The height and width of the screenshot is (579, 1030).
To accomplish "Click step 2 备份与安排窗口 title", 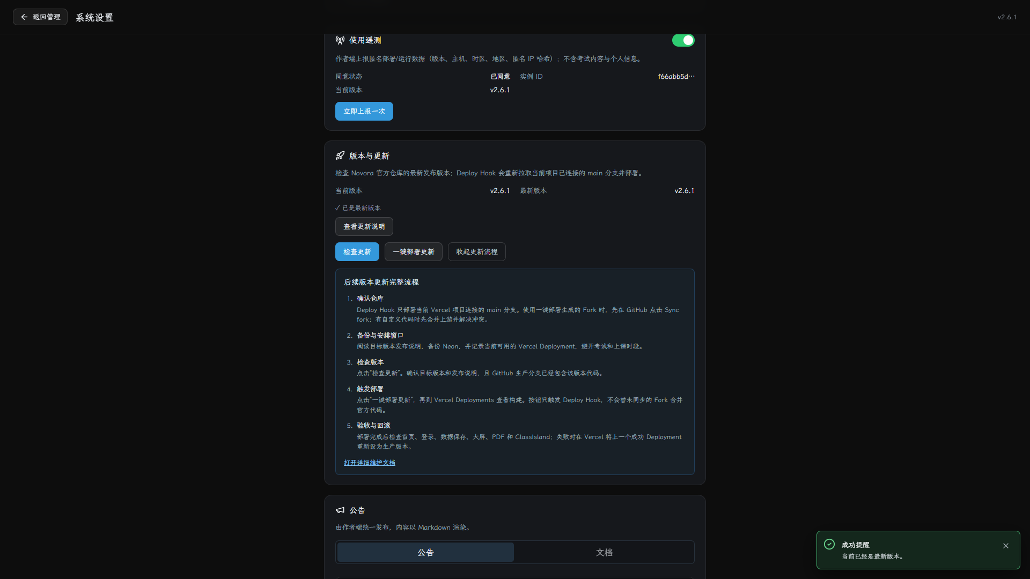I will [x=380, y=336].
